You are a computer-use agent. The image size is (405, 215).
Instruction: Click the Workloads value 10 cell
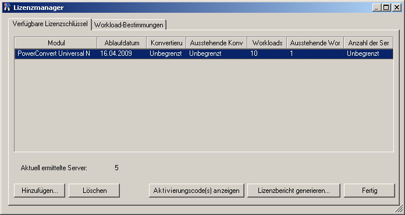point(254,53)
